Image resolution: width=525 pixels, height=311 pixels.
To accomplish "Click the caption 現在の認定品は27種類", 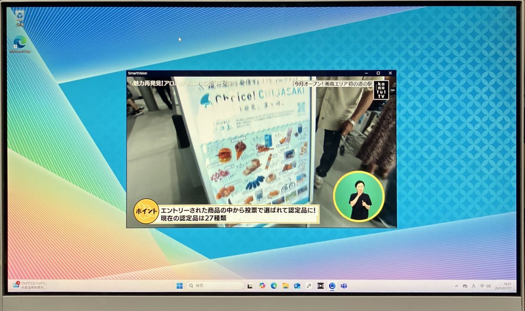I will pos(193,218).
